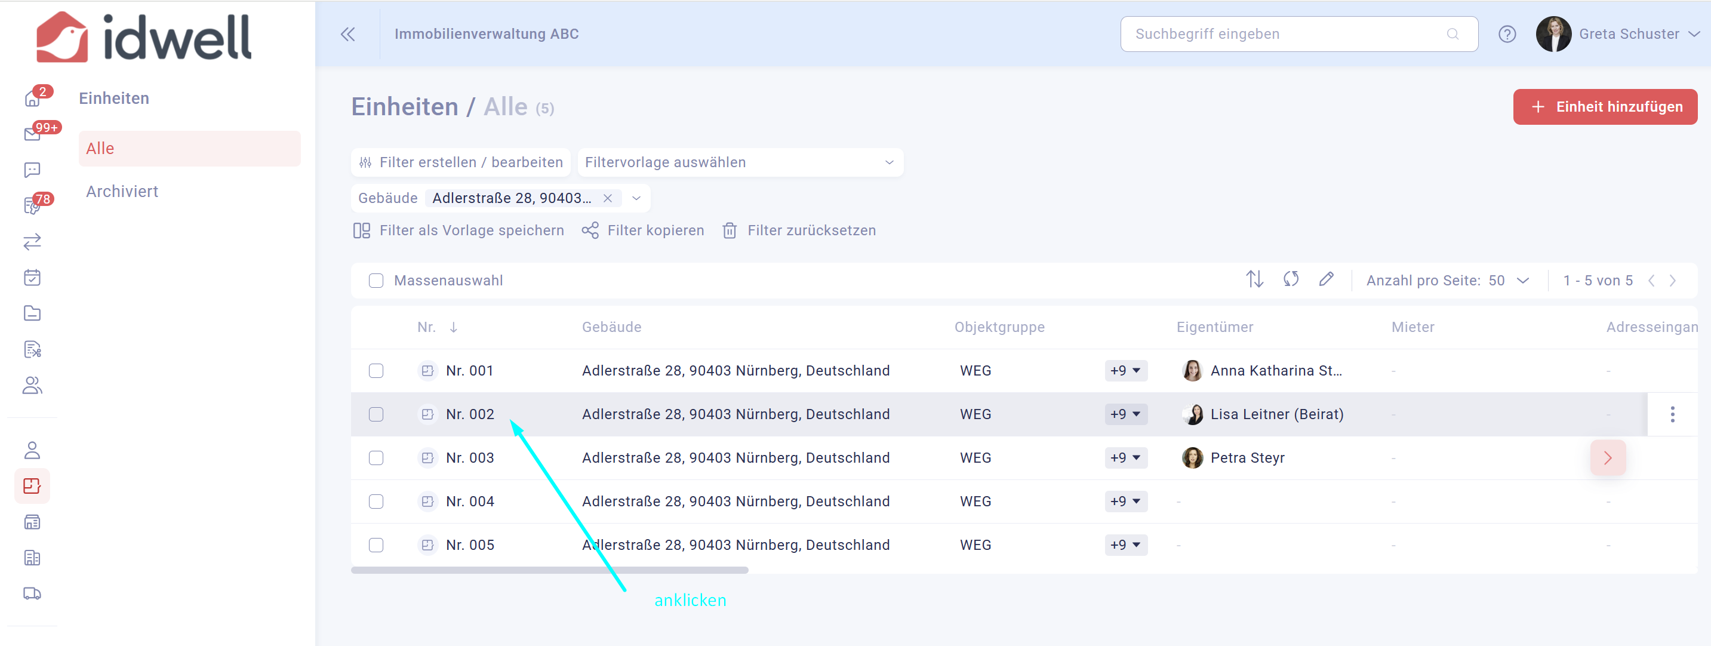Open the chat messages sidebar icon
The height and width of the screenshot is (646, 1711).
(32, 170)
